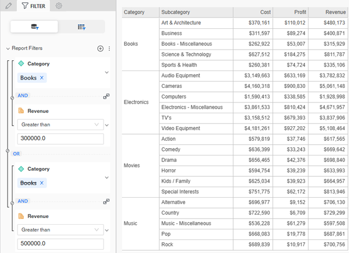Remove Books from first Category filter
The width and height of the screenshot is (349, 253).
42,78
